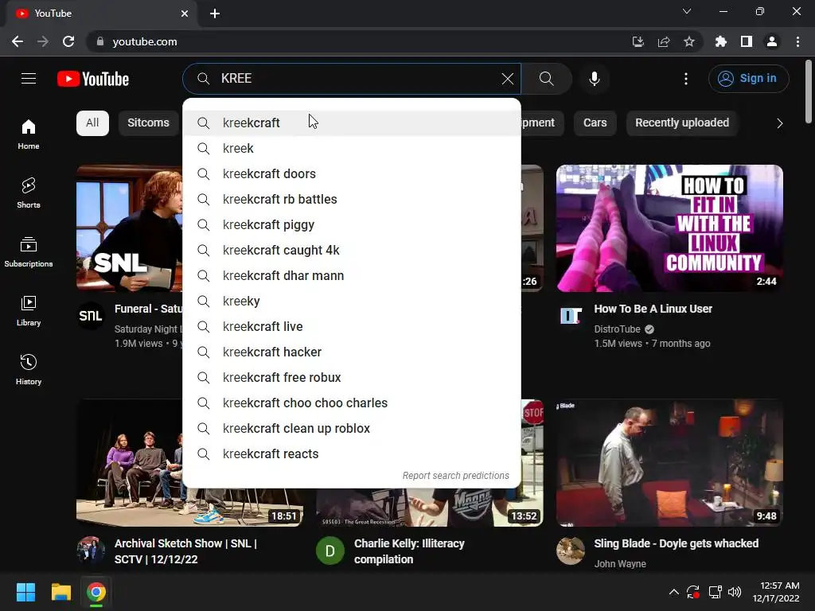815x611 pixels.
Task: Start voice search with the microphone
Action: click(x=594, y=79)
